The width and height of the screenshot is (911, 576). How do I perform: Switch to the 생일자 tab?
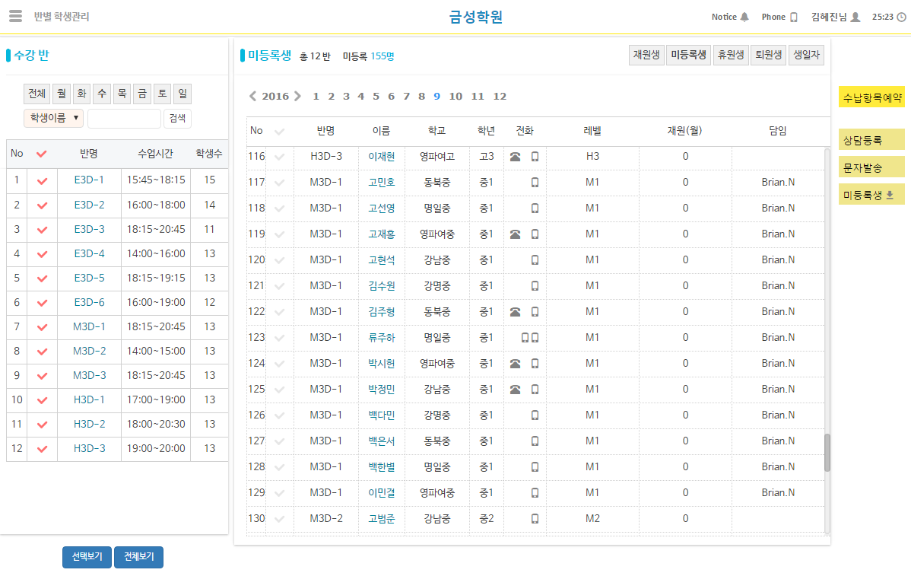click(806, 56)
